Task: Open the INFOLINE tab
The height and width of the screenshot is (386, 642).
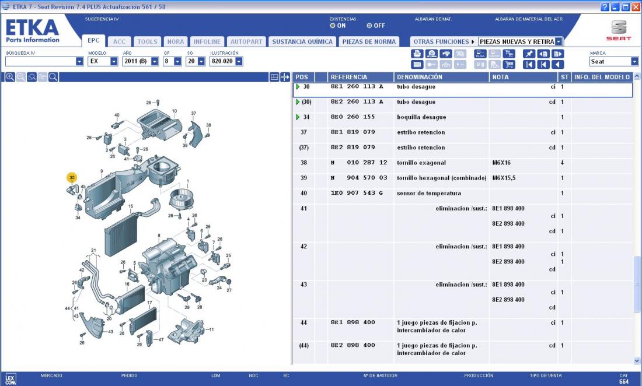Action: (x=207, y=42)
